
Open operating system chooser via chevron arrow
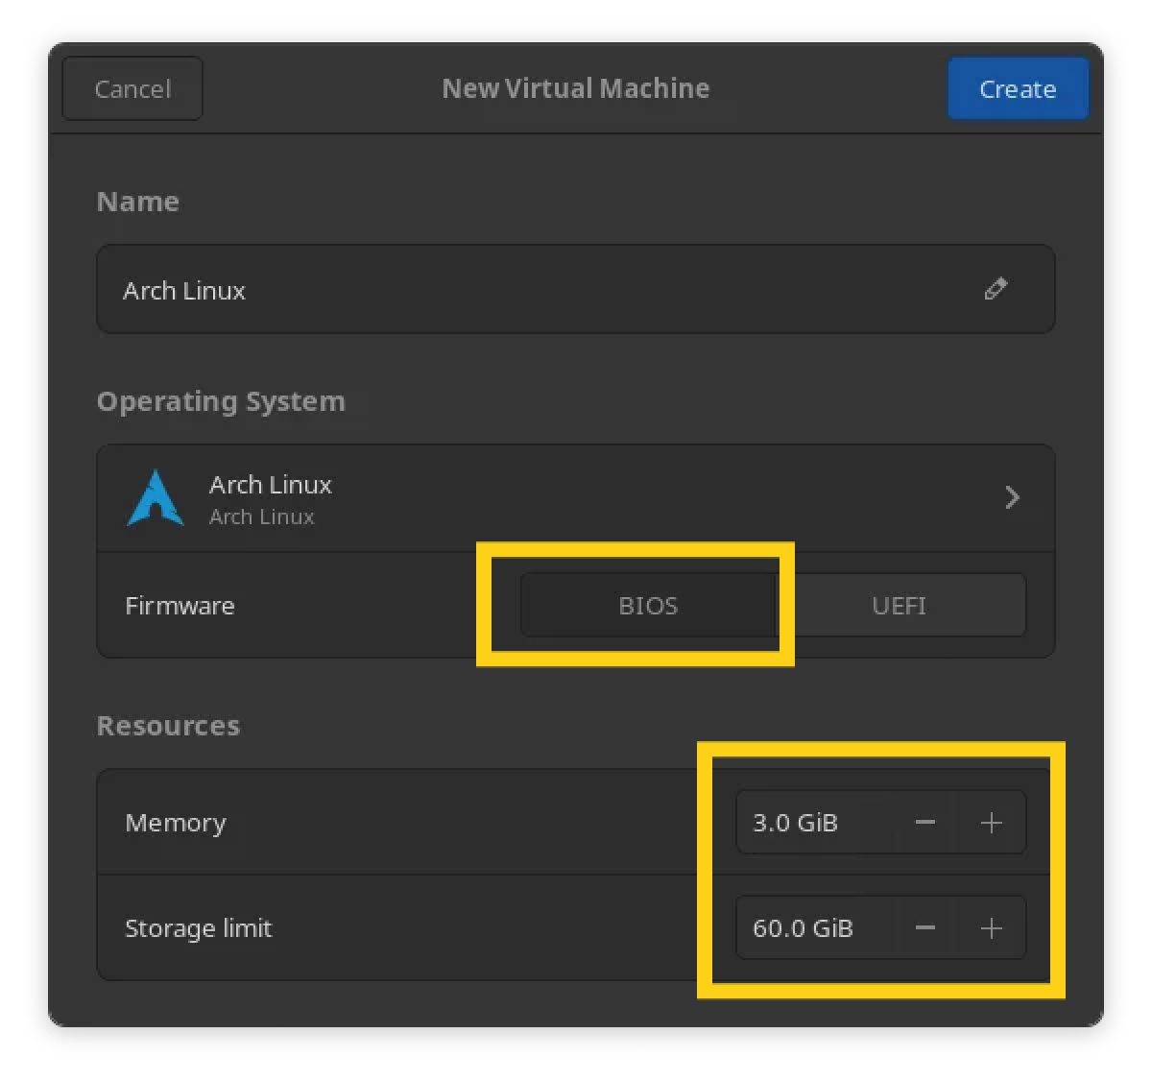coord(1011,497)
